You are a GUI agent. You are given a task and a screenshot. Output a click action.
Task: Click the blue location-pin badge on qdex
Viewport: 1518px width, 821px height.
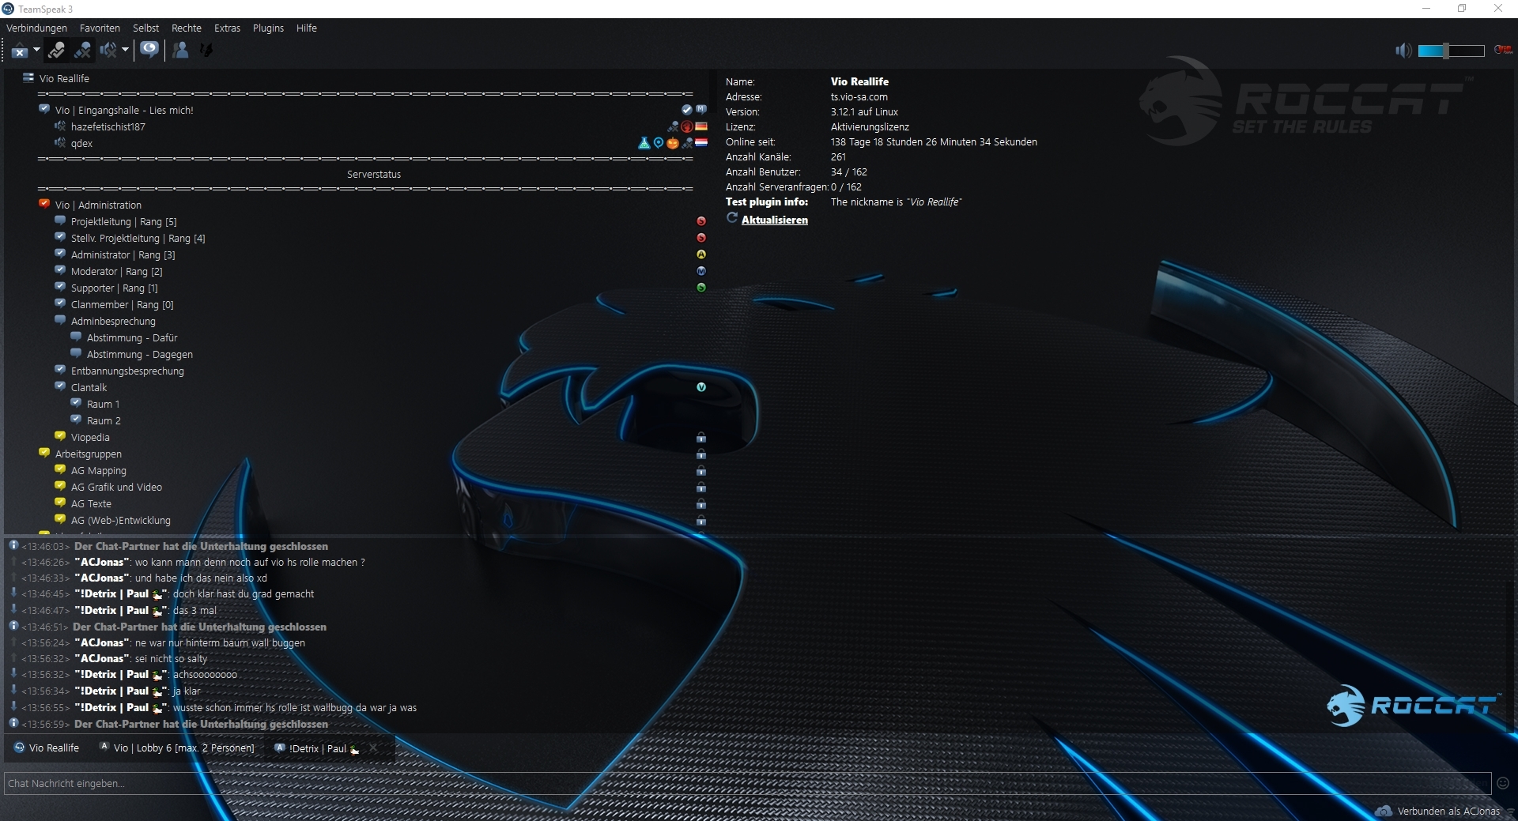click(659, 143)
